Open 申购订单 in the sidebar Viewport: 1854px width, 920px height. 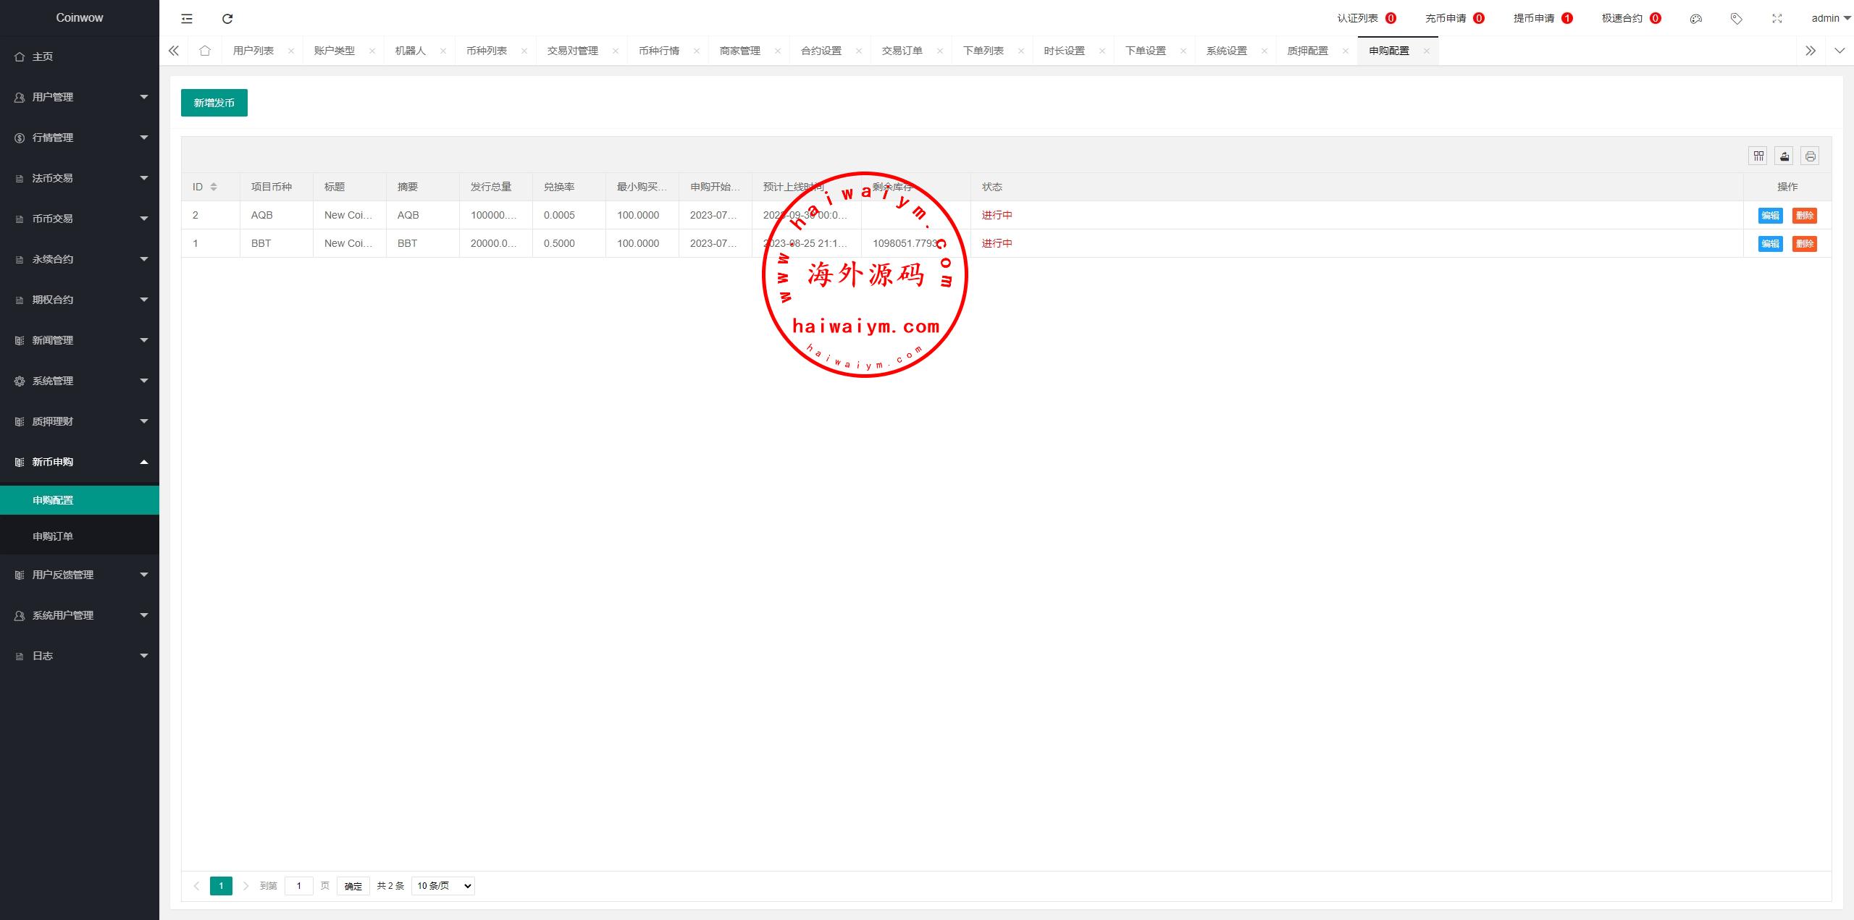point(53,536)
